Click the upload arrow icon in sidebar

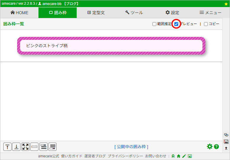click(226, 148)
